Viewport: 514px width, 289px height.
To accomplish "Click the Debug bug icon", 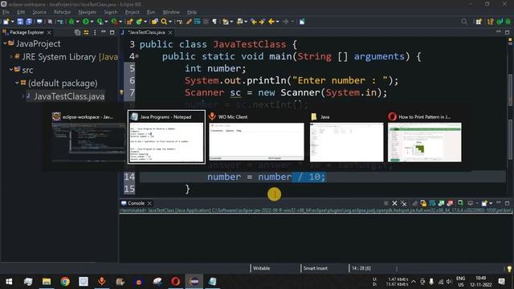I will click(71, 22).
